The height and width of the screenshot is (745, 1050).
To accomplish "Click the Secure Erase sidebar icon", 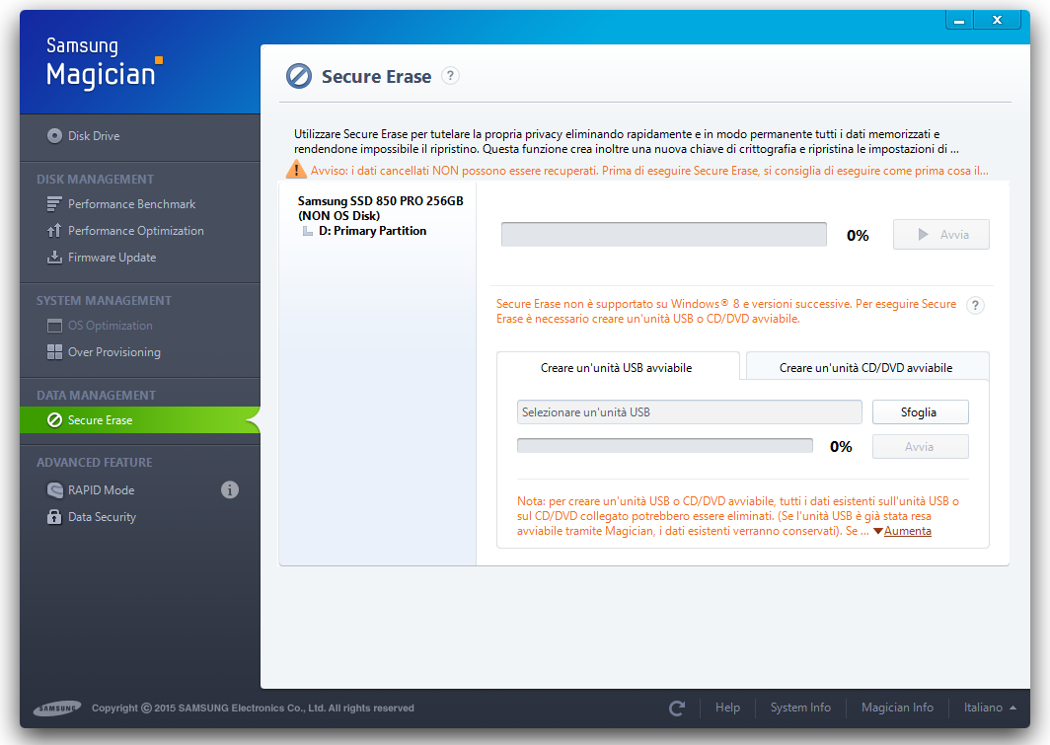I will 54,419.
